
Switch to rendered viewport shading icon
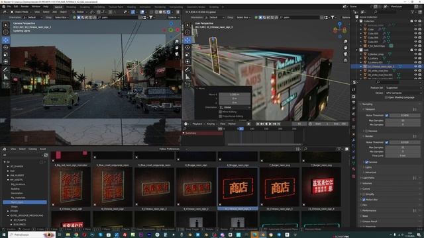click(x=168, y=12)
